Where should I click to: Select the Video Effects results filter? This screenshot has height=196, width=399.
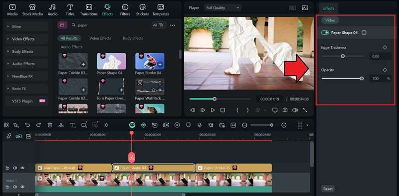(x=100, y=38)
